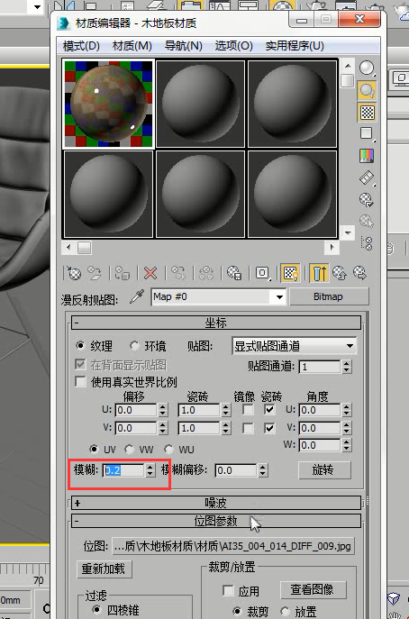
Task: Open the 选项(O) menu
Action: point(233,46)
